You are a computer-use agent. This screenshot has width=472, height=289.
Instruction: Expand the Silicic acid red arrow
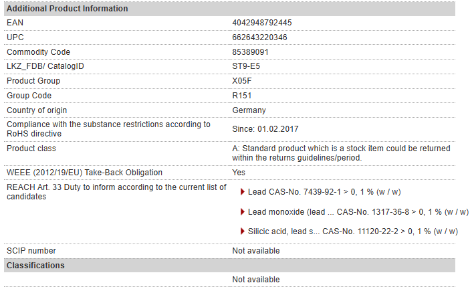pyautogui.click(x=242, y=231)
